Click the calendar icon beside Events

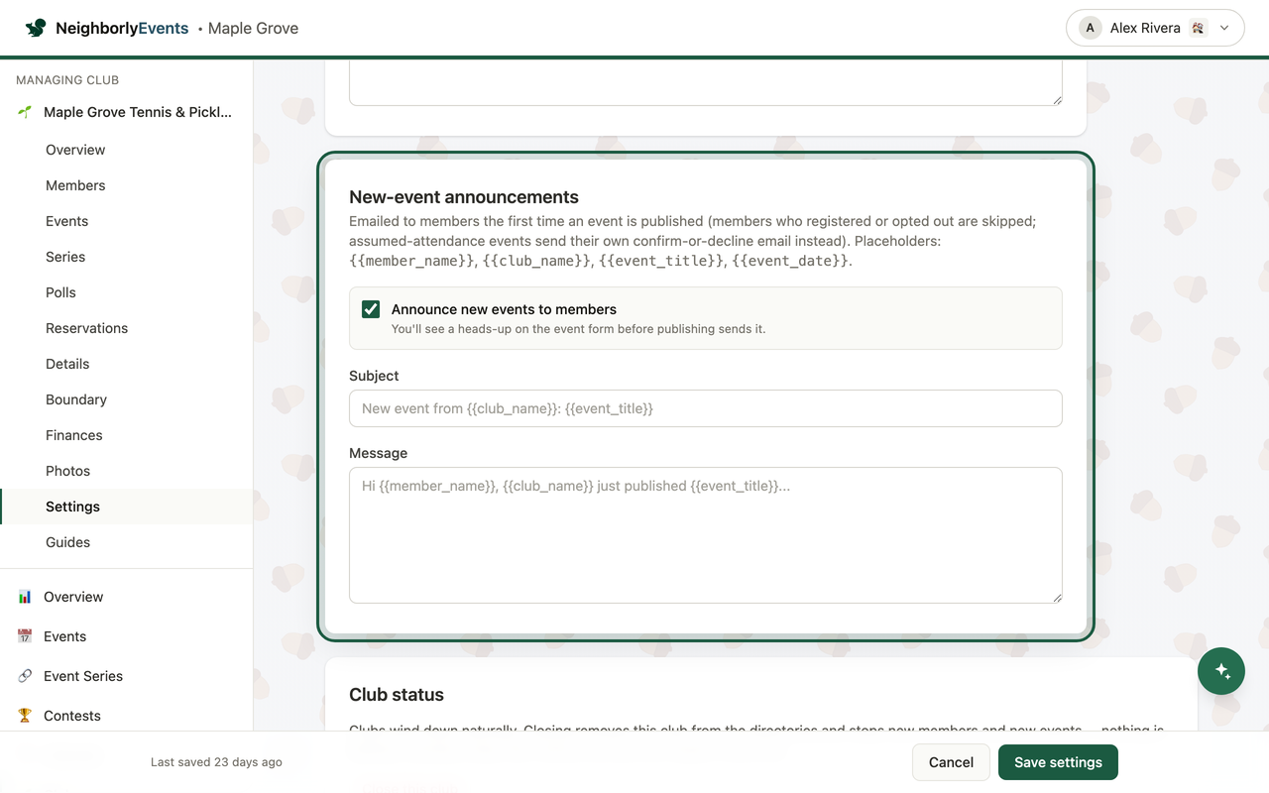click(x=25, y=636)
